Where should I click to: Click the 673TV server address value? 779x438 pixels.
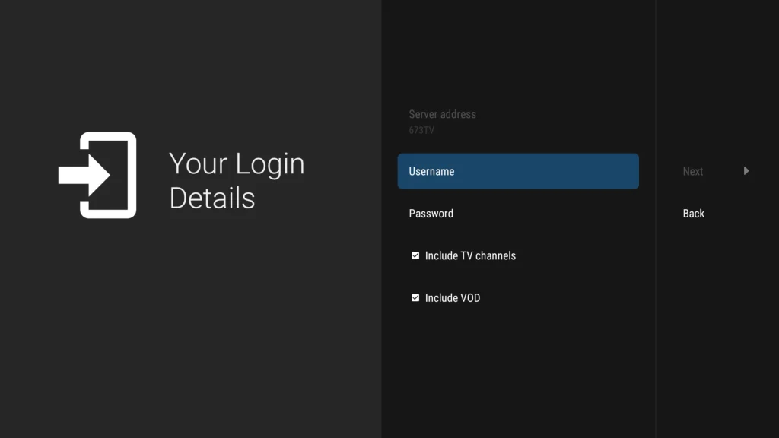(x=421, y=130)
